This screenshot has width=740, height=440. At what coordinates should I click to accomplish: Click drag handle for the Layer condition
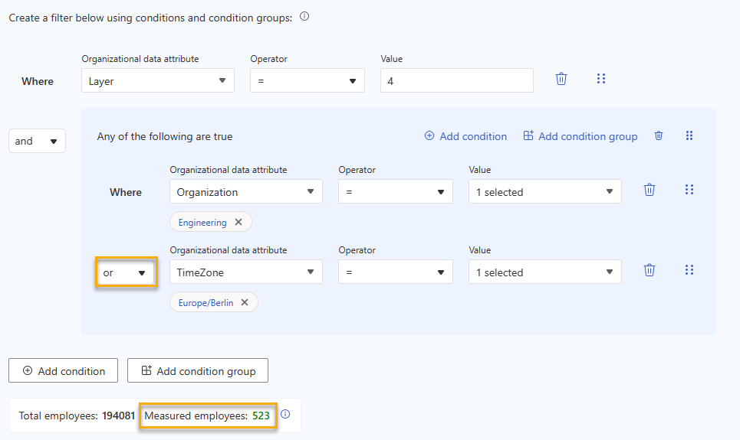click(x=601, y=79)
